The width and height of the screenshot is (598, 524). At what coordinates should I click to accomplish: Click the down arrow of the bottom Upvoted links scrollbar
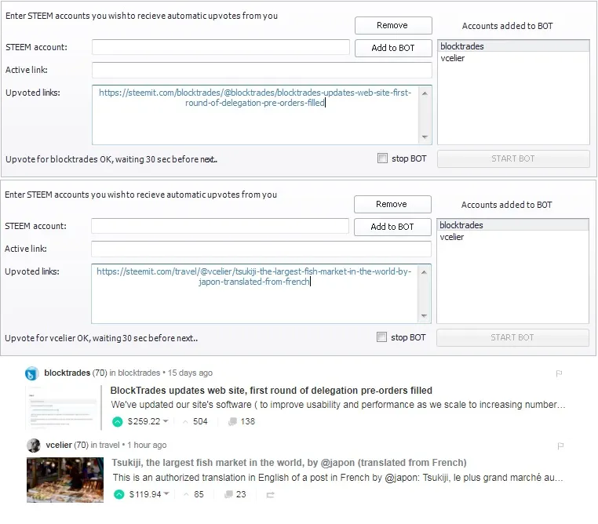tap(424, 315)
